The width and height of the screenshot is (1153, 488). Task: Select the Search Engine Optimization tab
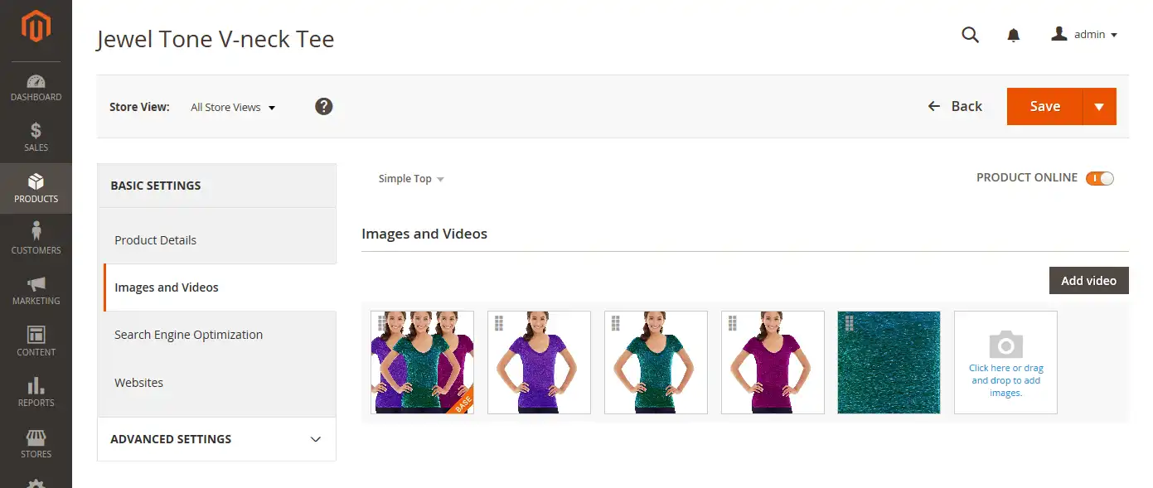pos(188,335)
